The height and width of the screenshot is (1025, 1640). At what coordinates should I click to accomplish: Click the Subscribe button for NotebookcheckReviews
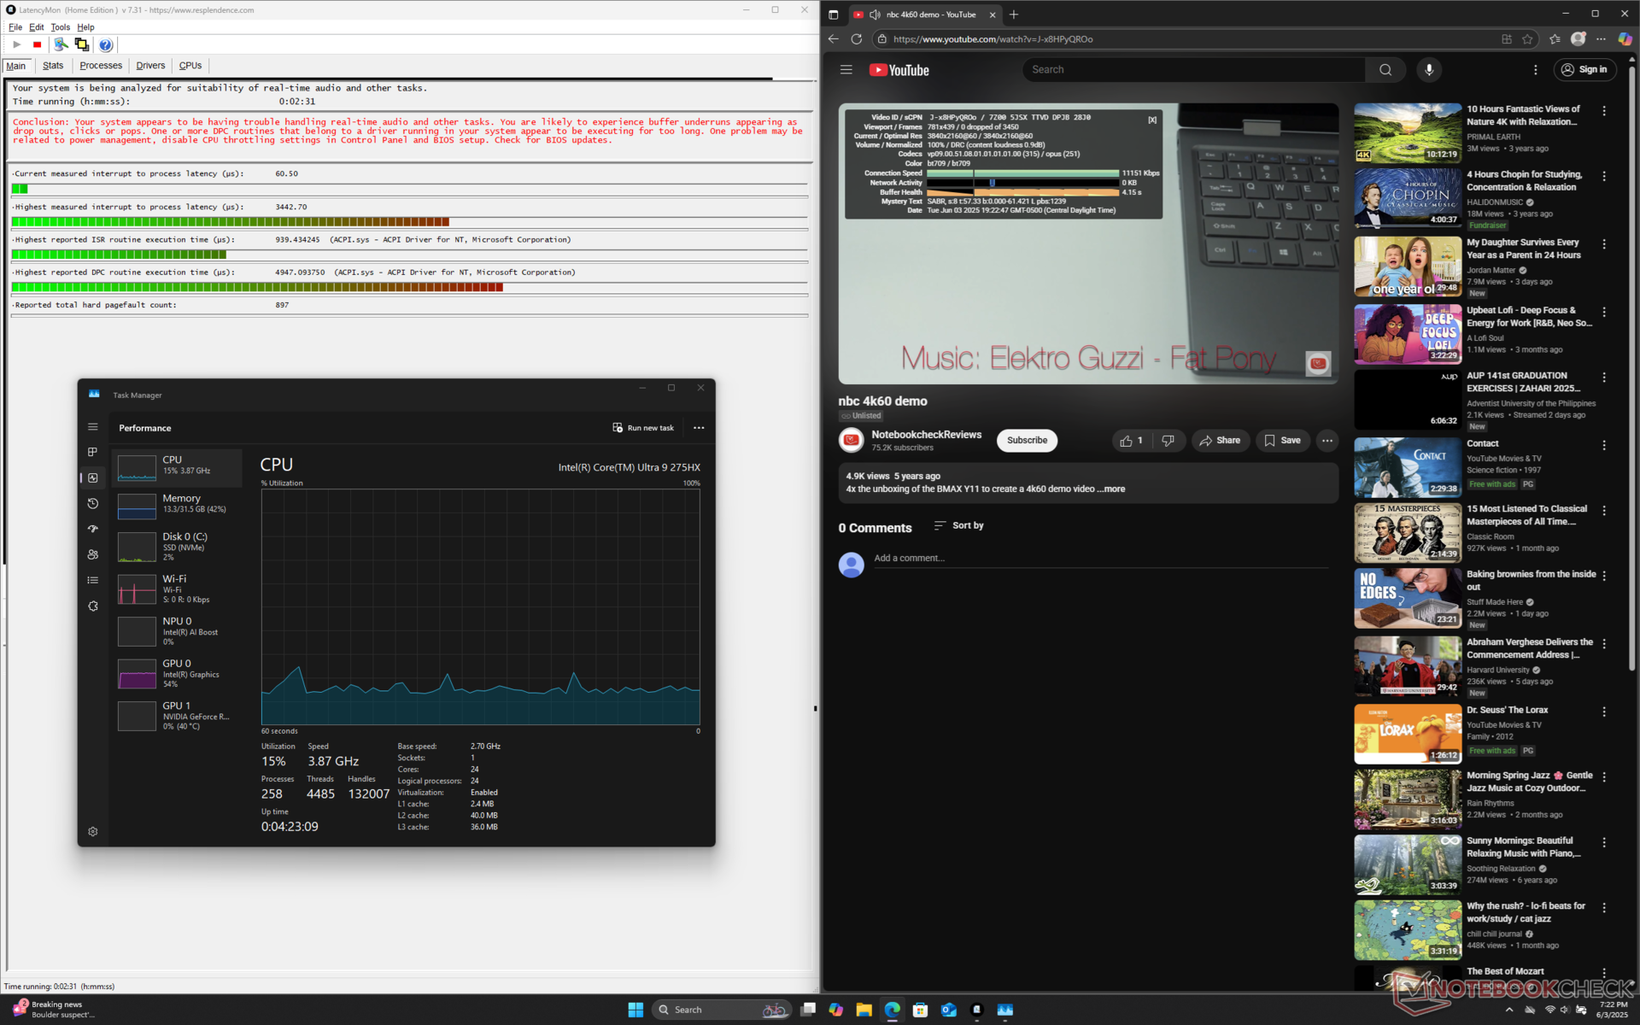(x=1026, y=441)
